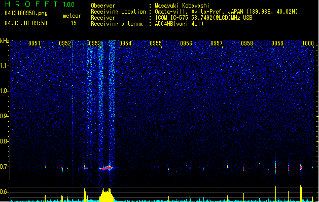The width and height of the screenshot is (319, 202).
Task: Click the 0959 time marker
Action: click(x=277, y=43)
